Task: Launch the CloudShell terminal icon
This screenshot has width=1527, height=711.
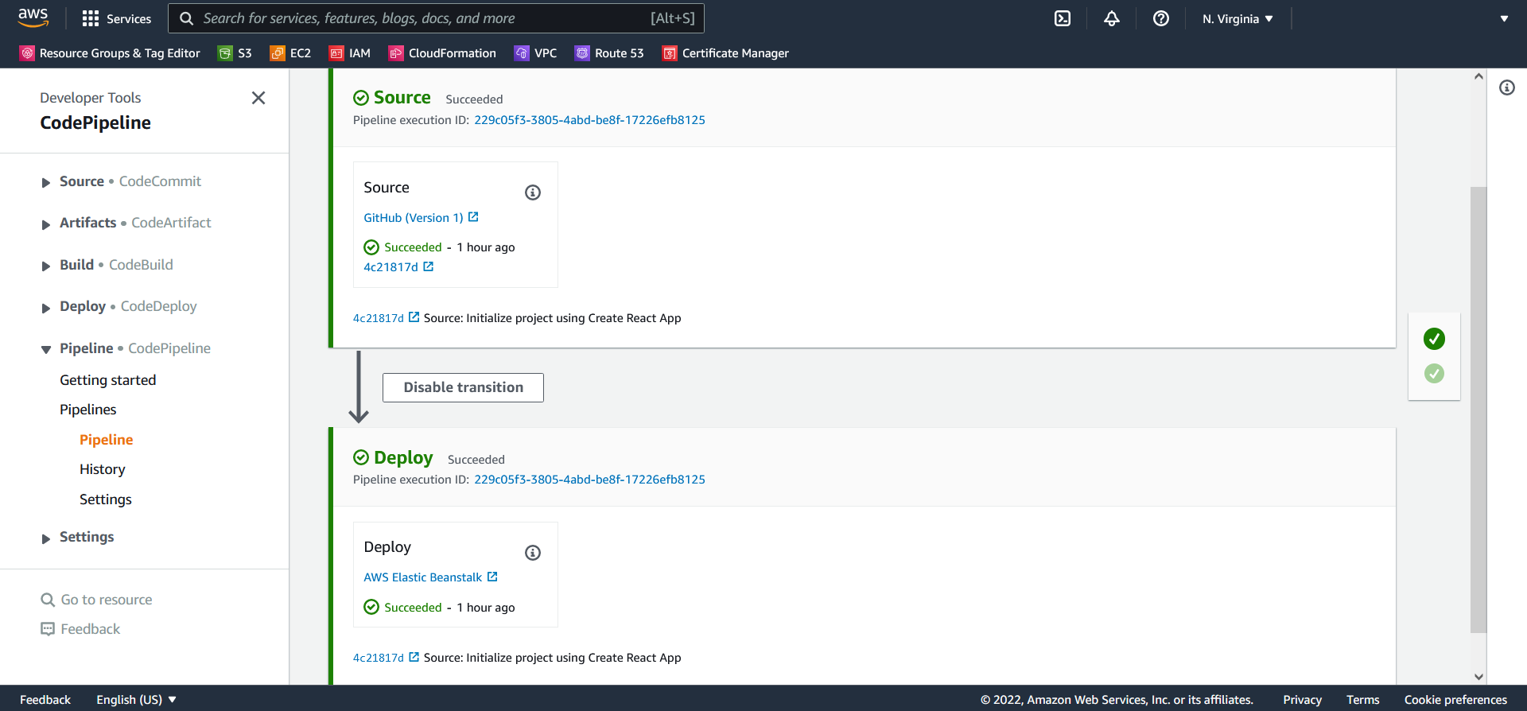Action: click(x=1063, y=18)
